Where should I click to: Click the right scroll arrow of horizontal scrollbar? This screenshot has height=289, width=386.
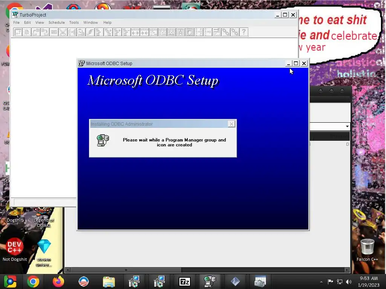347,270
